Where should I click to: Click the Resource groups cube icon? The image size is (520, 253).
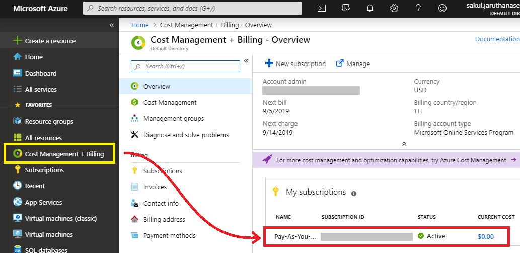click(x=17, y=121)
